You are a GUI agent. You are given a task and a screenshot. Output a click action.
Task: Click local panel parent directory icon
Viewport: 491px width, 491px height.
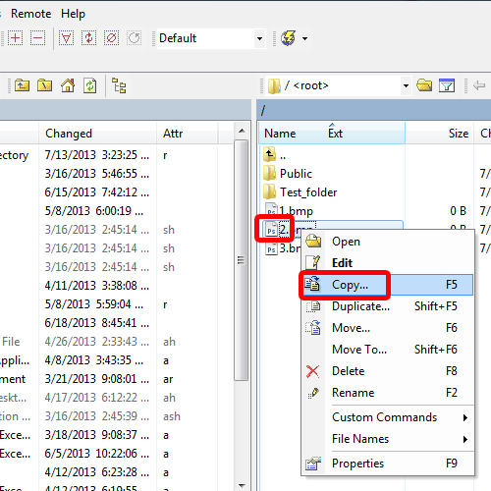[x=22, y=85]
